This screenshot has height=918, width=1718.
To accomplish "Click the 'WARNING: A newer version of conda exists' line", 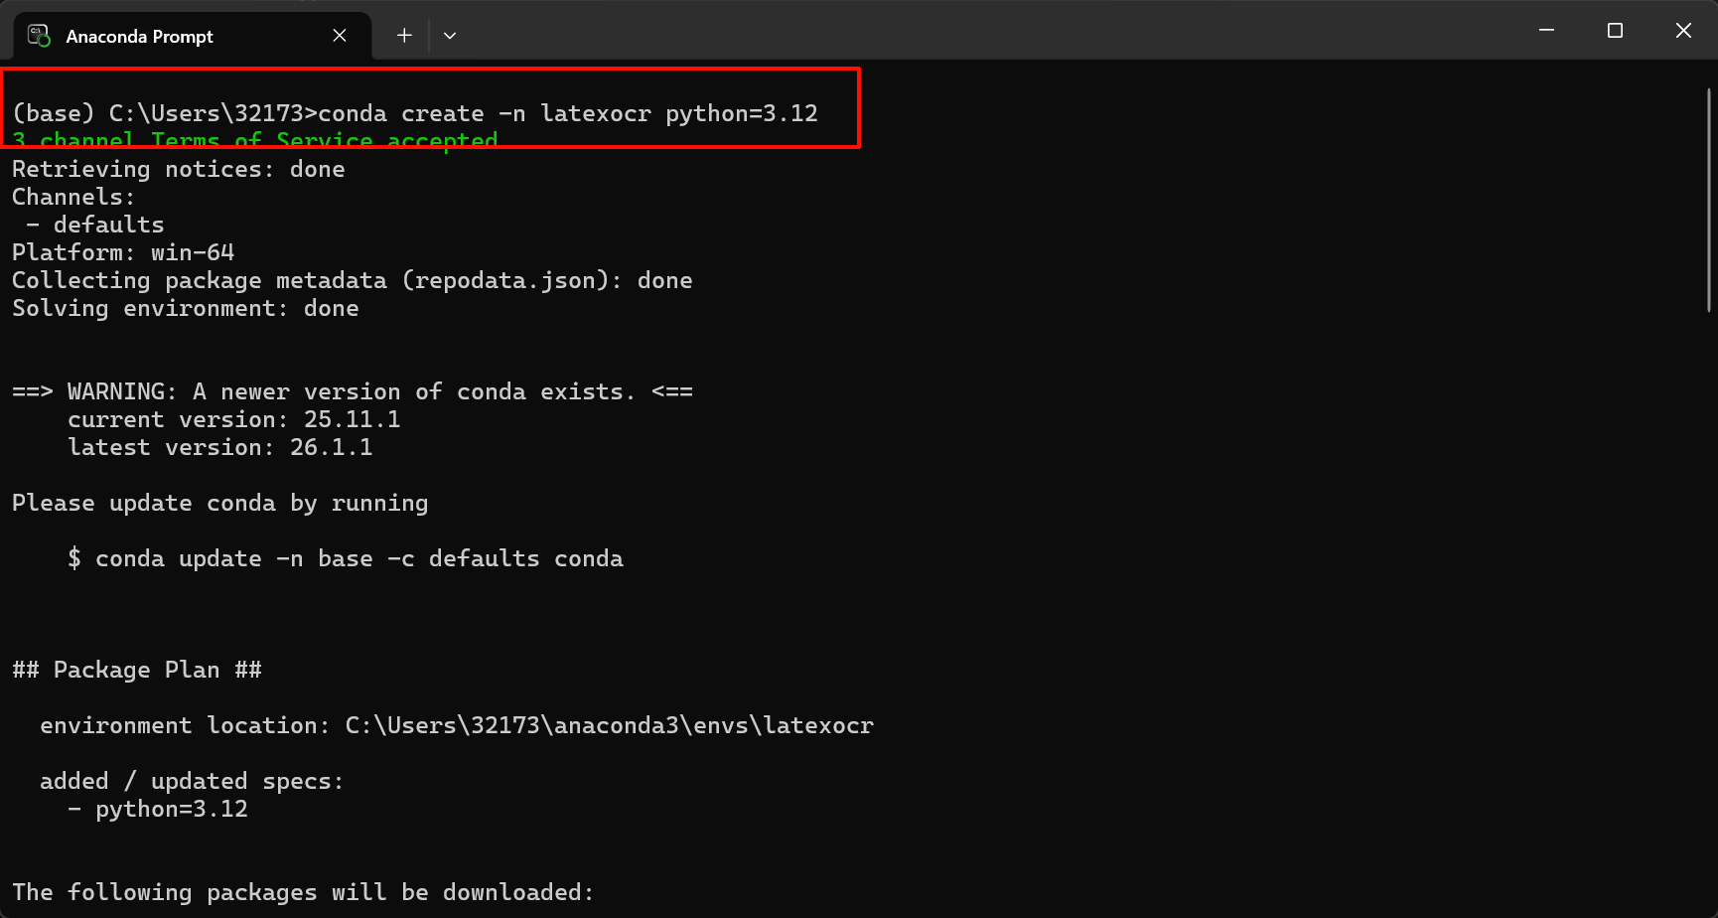I will click(353, 392).
